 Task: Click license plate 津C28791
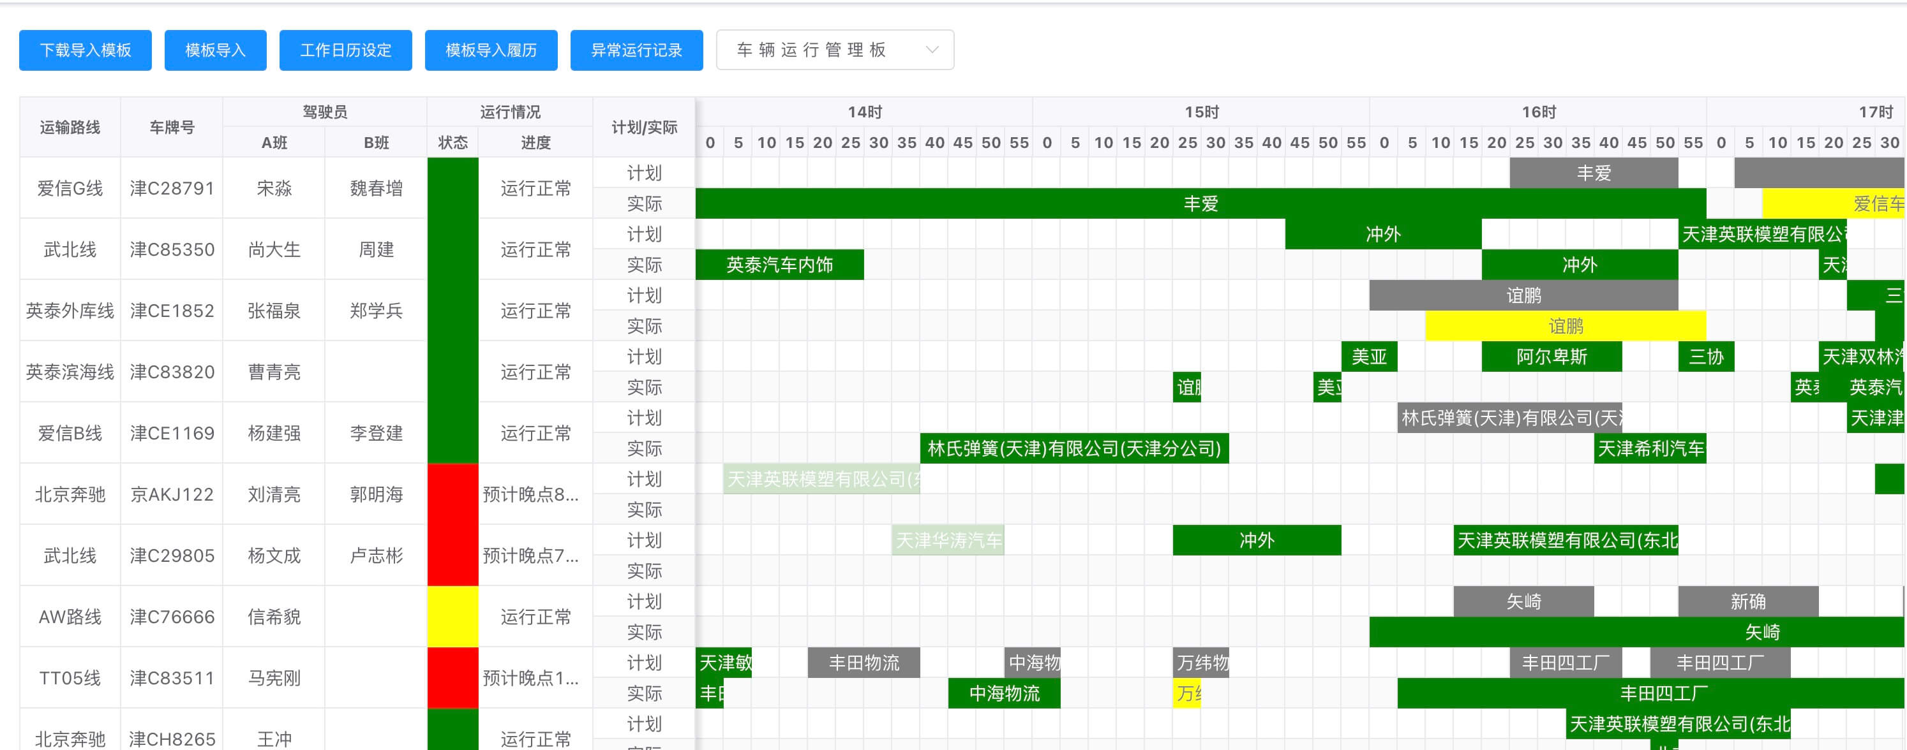pos(172,188)
